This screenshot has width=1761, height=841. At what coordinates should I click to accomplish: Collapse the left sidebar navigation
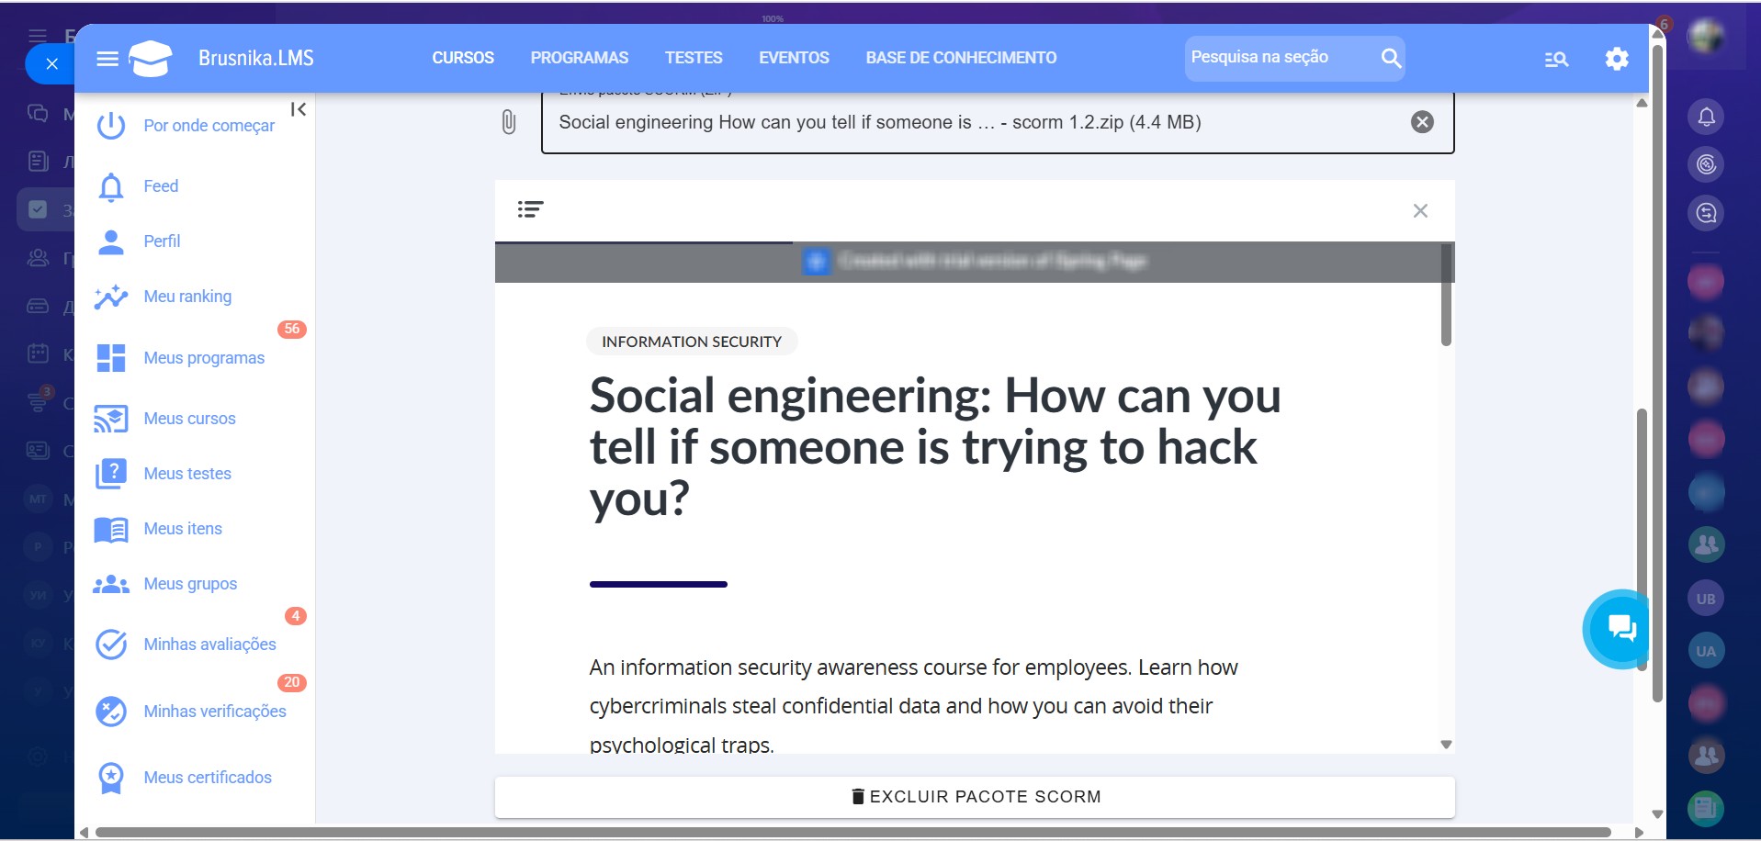coord(299,109)
